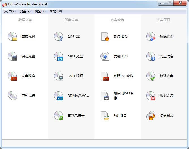Viewport: 189px width, 149px height.
Task: Open the 帮助(W) menu
Action: (56, 11)
